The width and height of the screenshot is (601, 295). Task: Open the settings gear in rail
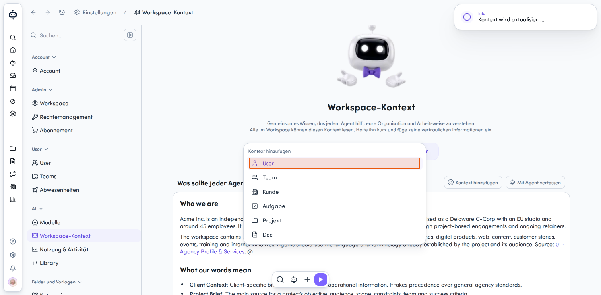tap(13, 255)
